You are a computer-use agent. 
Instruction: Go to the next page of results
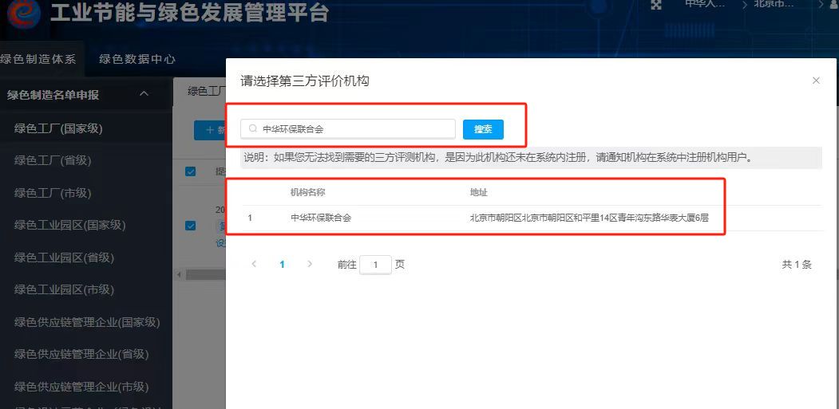(310, 264)
